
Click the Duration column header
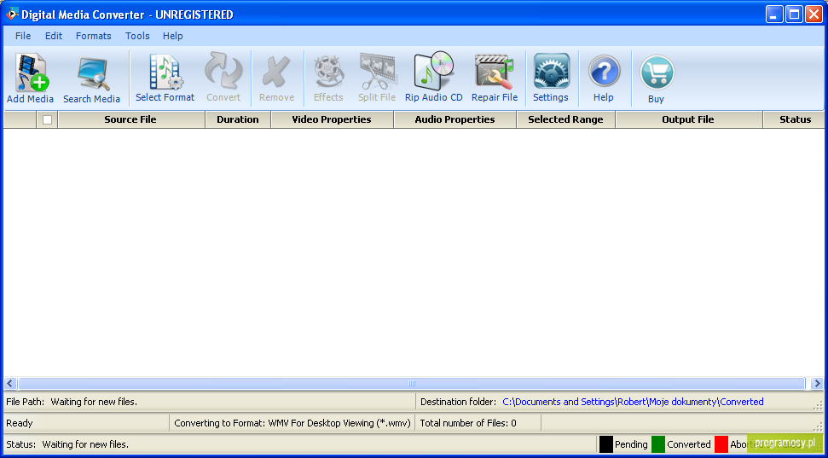238,119
